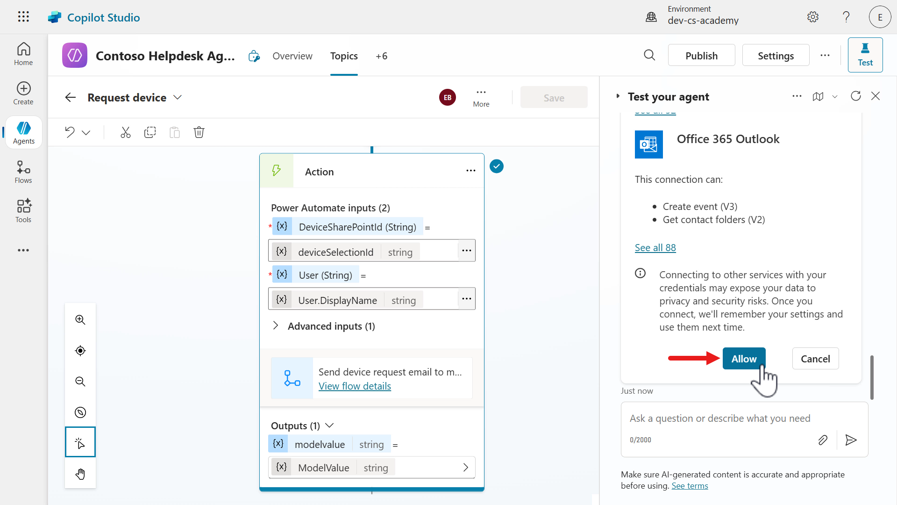Open View flow details link
The height and width of the screenshot is (505, 897).
coord(355,386)
